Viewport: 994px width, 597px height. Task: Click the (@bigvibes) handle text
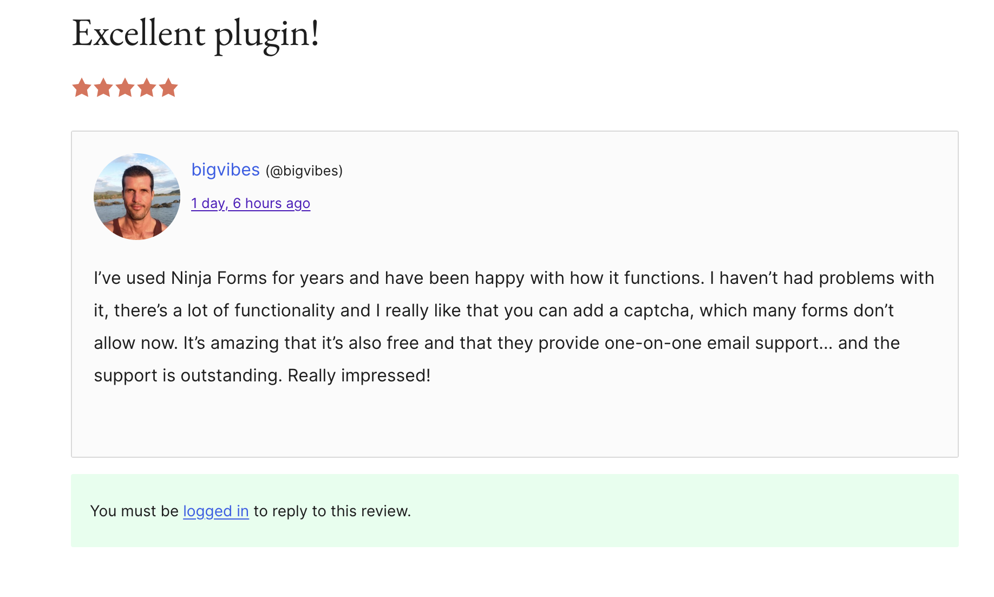pos(304,171)
